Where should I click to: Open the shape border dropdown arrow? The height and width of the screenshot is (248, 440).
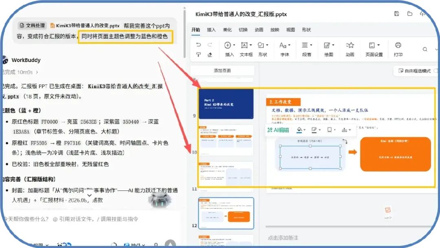pos(335,130)
